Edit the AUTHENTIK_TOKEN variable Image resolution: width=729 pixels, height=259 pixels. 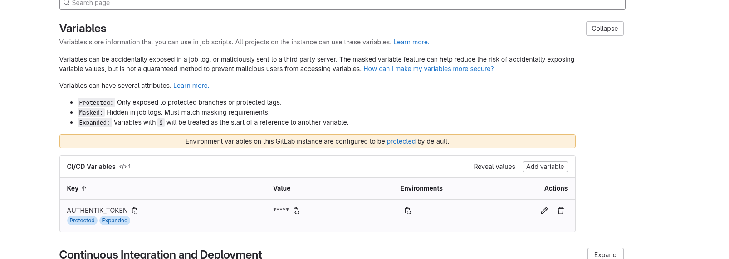point(544,211)
